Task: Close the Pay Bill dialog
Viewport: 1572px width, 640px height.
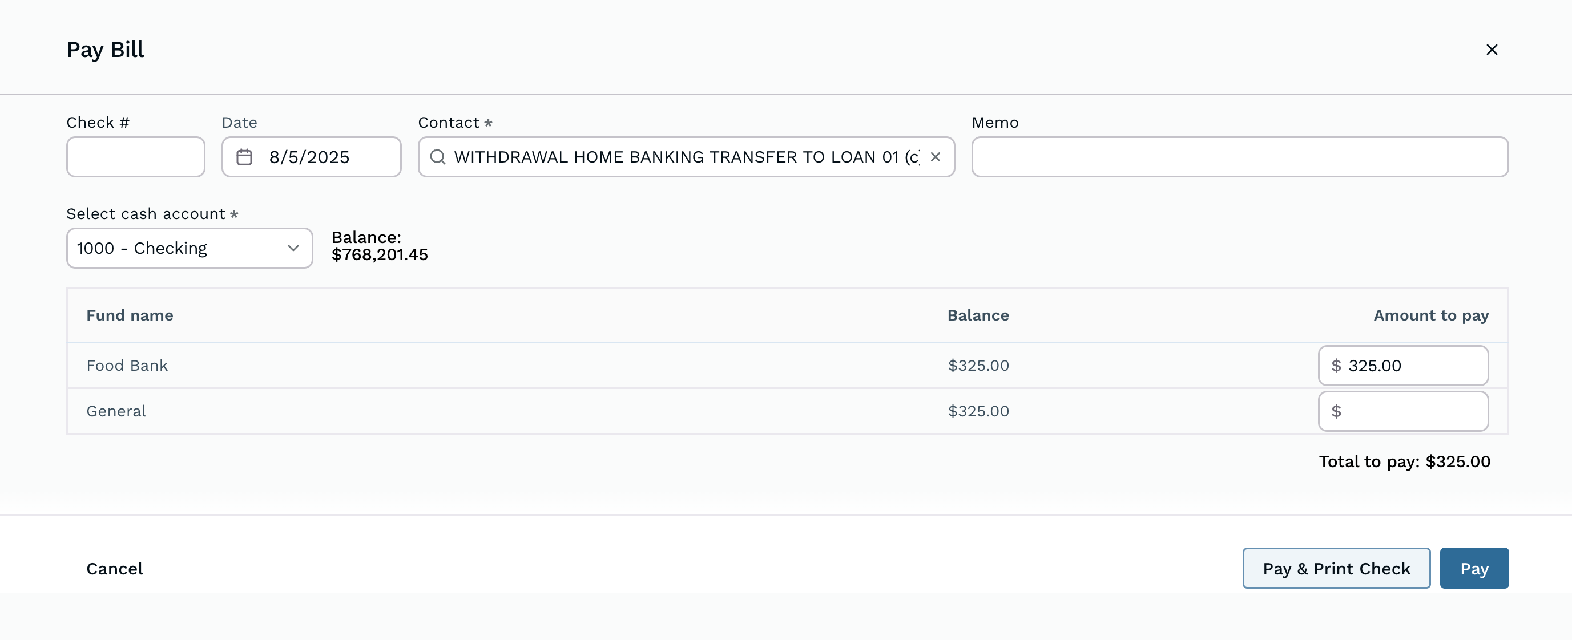Action: (1492, 50)
